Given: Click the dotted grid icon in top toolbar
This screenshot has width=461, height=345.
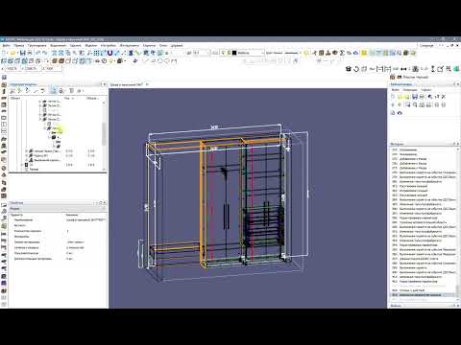Looking at the screenshot, I should tap(96, 53).
